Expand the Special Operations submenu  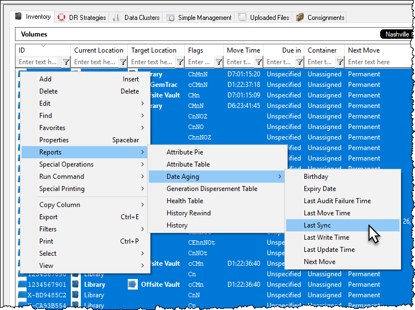point(85,164)
